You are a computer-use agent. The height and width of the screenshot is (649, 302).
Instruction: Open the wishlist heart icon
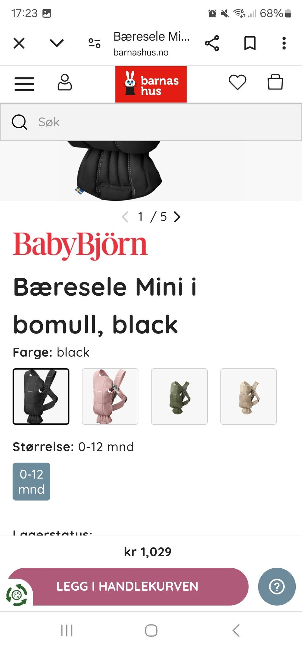(x=238, y=82)
